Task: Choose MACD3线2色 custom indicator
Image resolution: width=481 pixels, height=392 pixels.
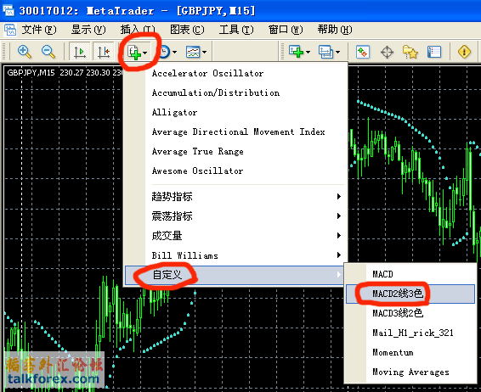Action: point(398,313)
